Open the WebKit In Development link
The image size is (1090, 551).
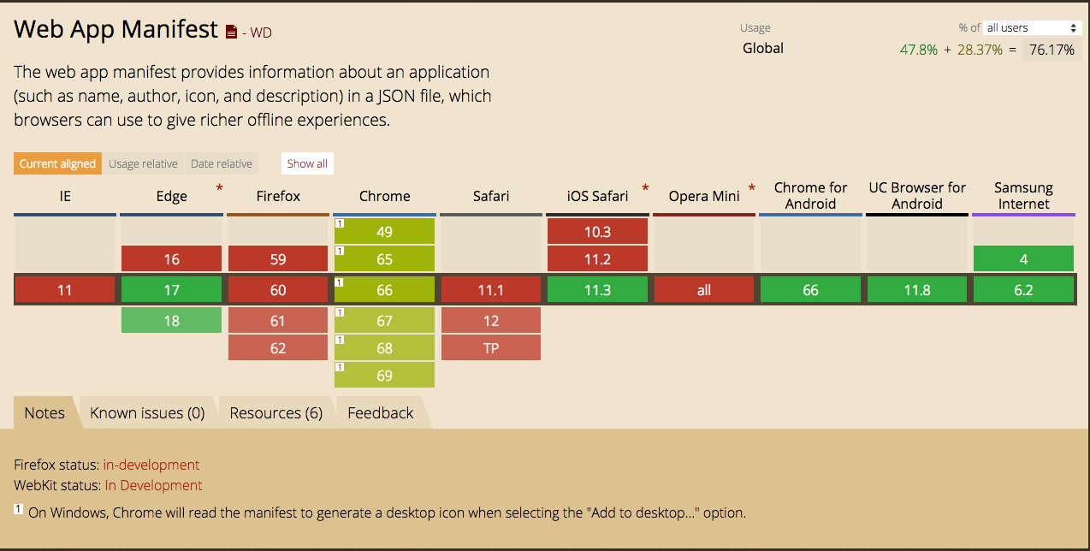click(x=154, y=485)
